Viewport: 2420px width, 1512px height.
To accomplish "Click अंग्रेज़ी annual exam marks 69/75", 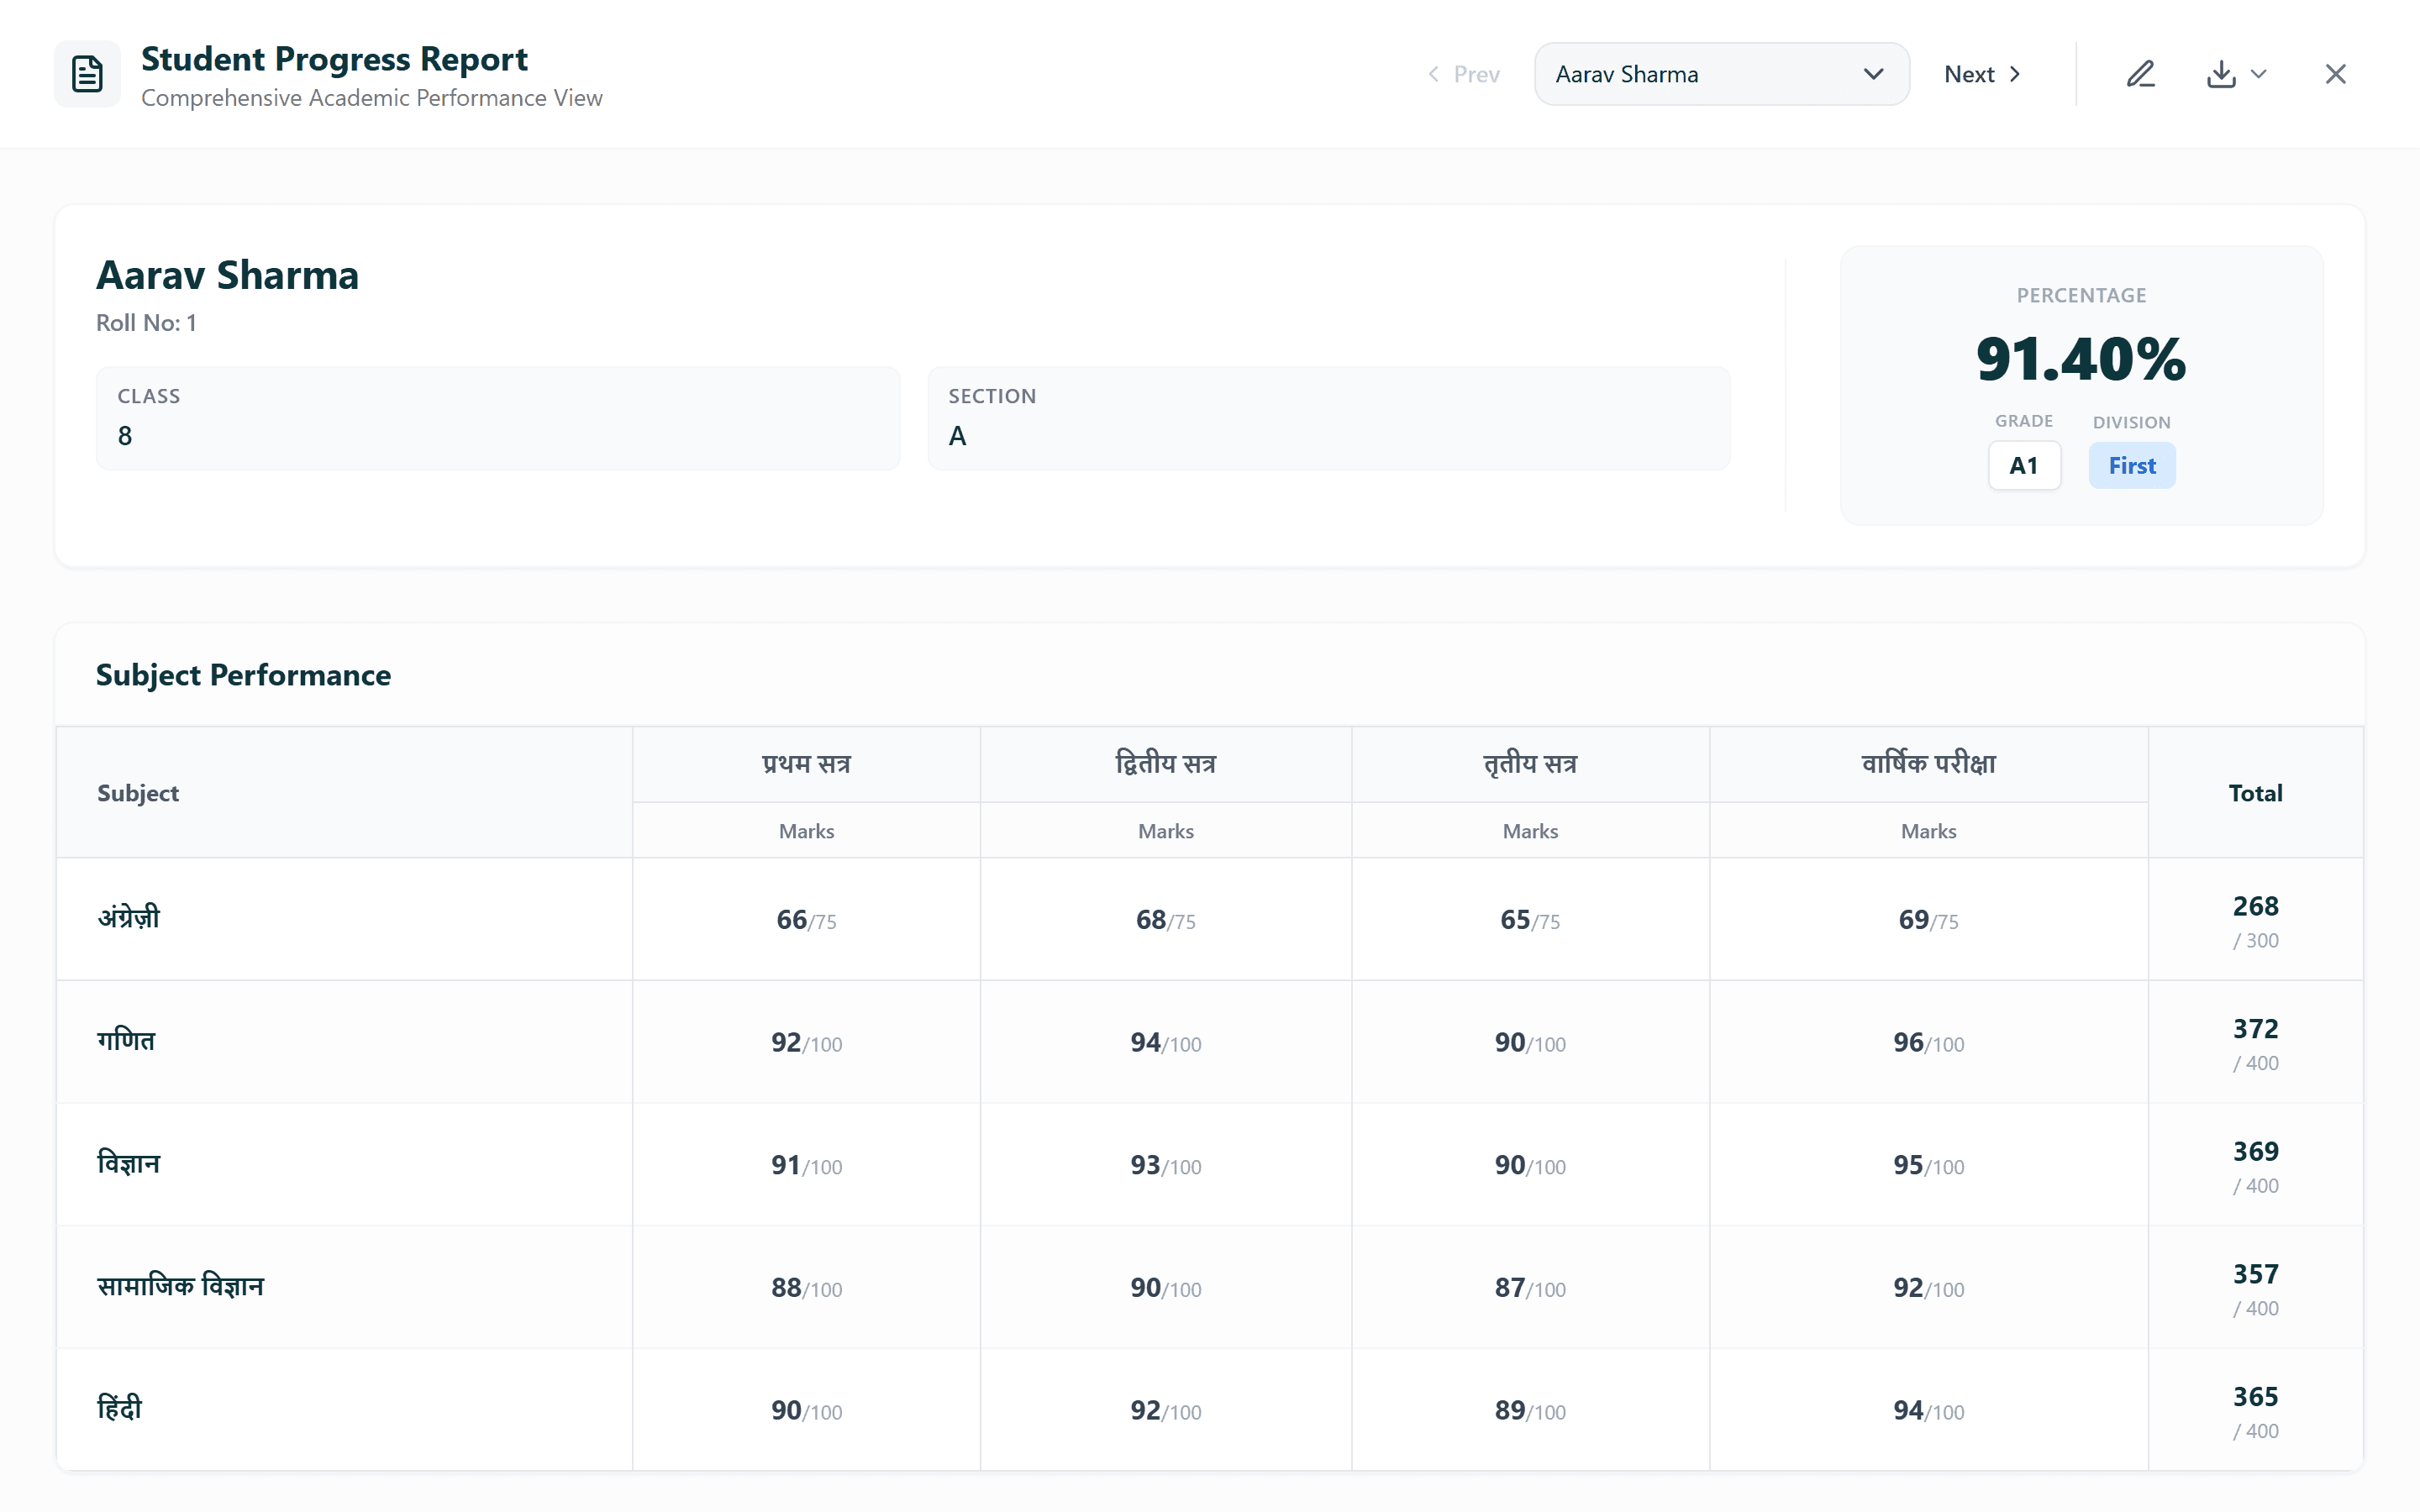I will pos(1928,920).
